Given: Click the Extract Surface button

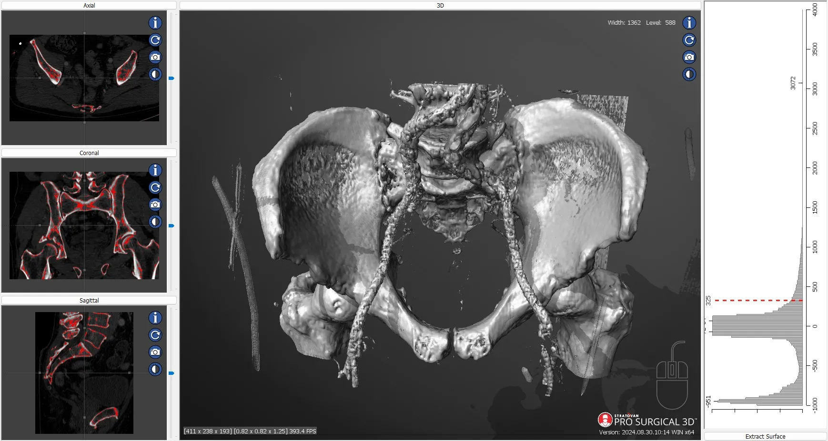Looking at the screenshot, I should (765, 436).
